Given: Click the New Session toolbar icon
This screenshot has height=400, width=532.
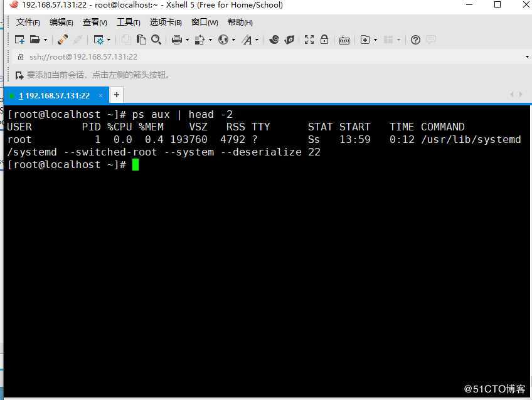Looking at the screenshot, I should click(x=19, y=39).
